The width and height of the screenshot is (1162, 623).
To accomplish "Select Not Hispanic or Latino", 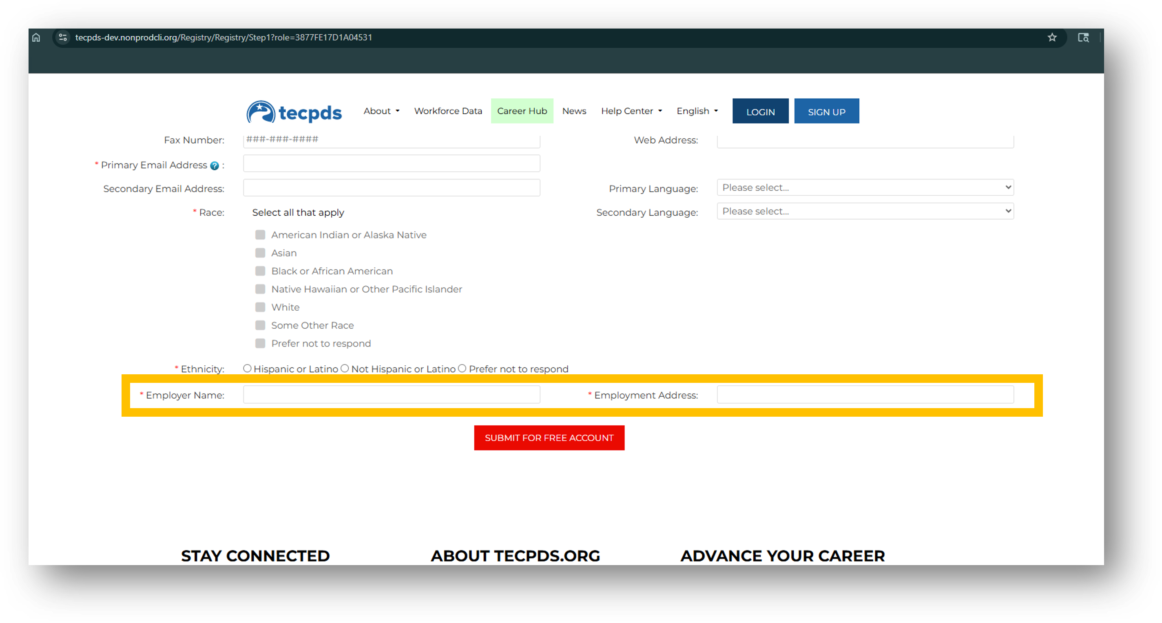I will [x=345, y=368].
